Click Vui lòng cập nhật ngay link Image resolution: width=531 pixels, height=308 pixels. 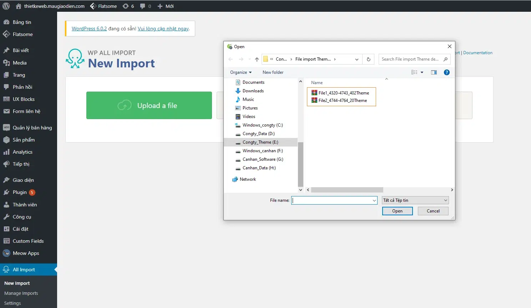(x=163, y=29)
